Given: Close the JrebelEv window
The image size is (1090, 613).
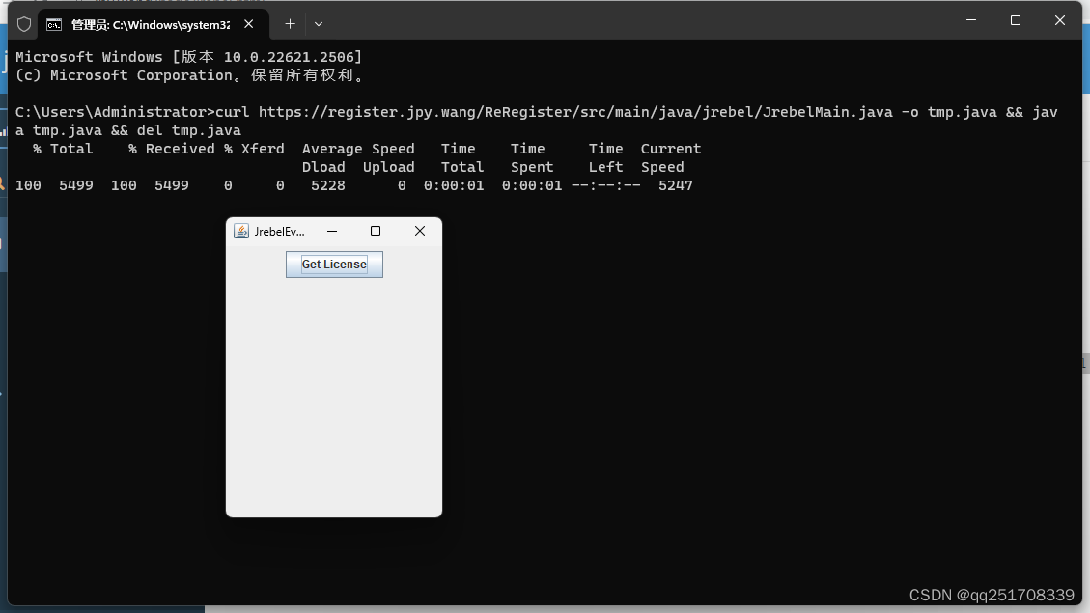Looking at the screenshot, I should coord(420,231).
